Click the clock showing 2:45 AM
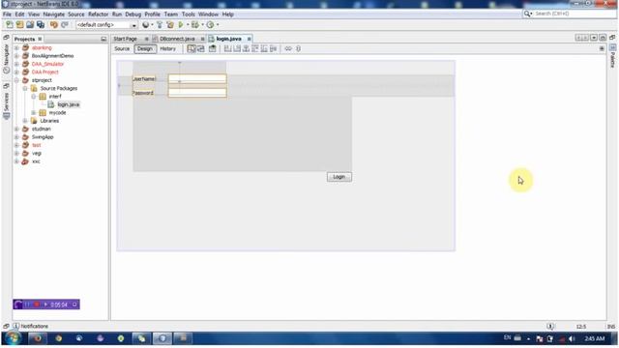The image size is (619, 348). 595,338
